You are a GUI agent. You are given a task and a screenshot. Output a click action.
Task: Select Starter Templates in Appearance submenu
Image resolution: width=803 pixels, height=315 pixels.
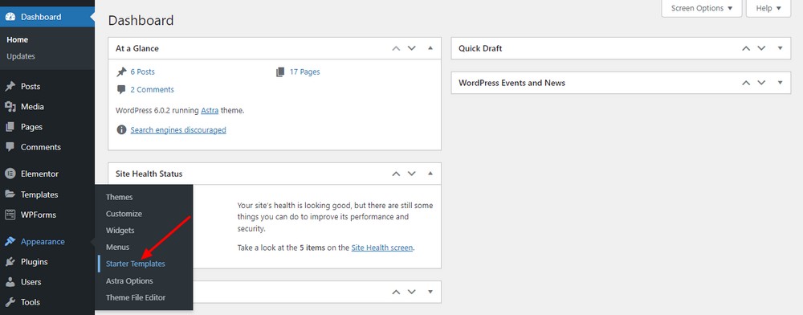point(136,264)
